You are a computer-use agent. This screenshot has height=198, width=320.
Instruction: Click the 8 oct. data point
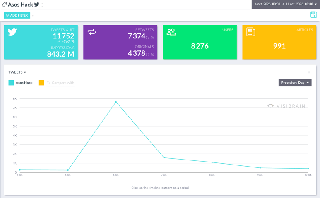pyautogui.click(x=212, y=162)
